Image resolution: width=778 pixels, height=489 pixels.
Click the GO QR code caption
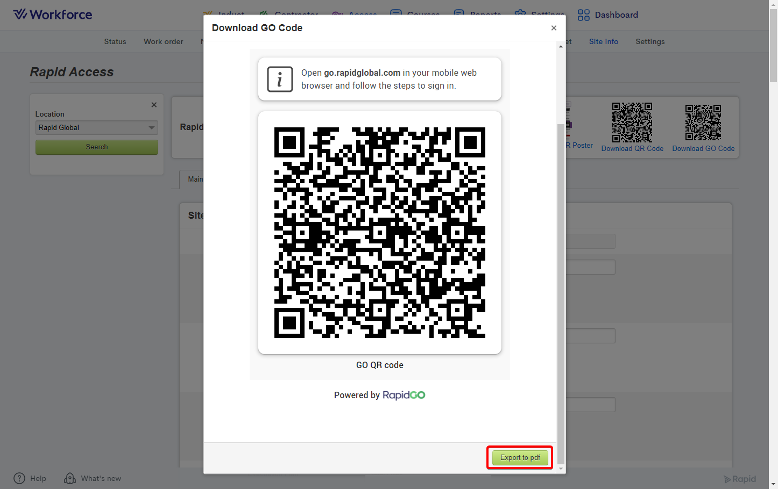point(380,365)
